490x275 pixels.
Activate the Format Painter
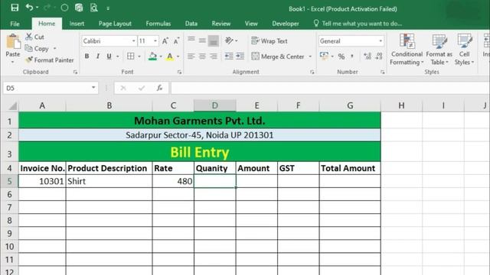point(50,60)
